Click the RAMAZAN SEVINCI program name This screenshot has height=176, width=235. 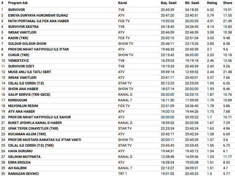pos(23,174)
